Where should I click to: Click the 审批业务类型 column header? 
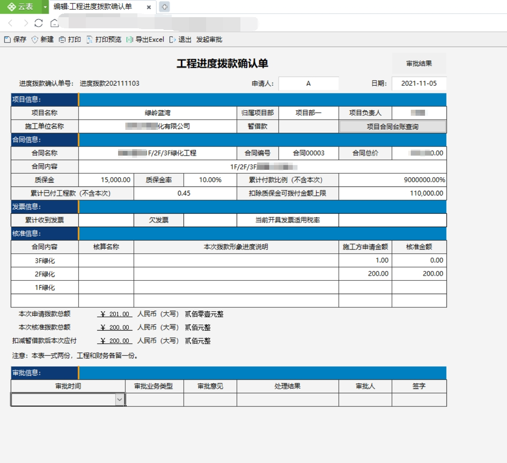(155, 386)
